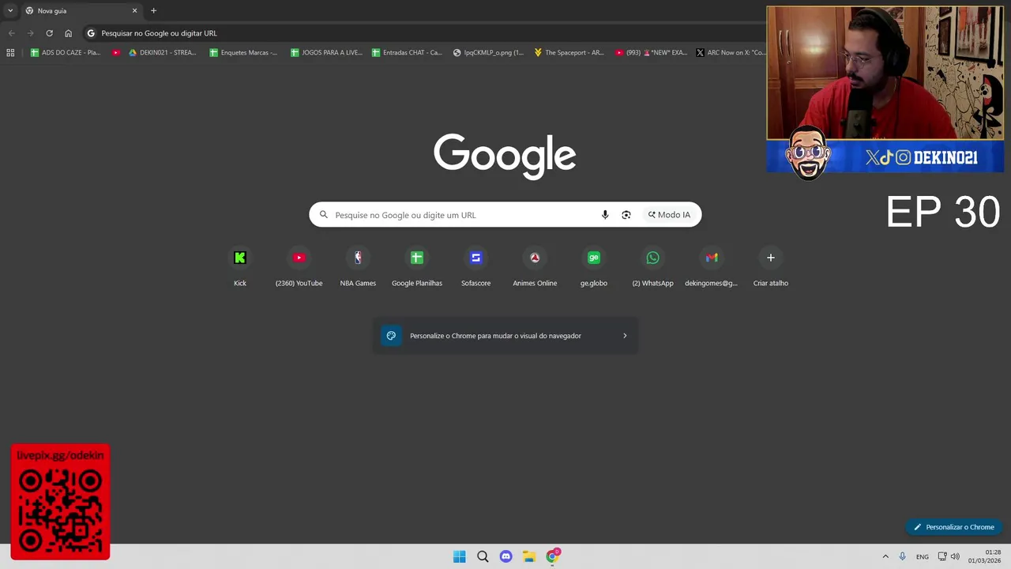Open Windows taskbar search
The height and width of the screenshot is (569, 1011).
[x=483, y=556]
